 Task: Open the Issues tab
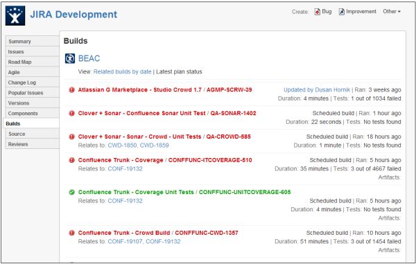[x=32, y=52]
